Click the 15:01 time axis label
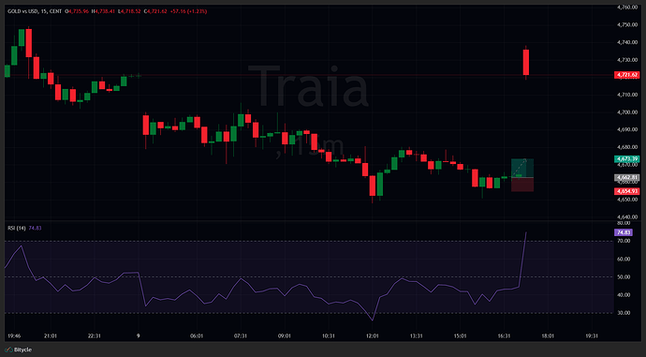The width and height of the screenshot is (646, 357). pos(460,336)
